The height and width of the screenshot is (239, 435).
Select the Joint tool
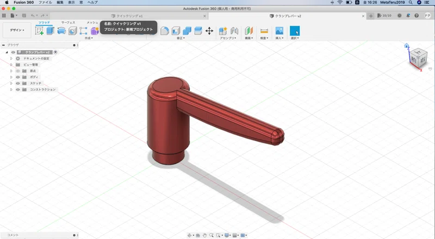click(x=234, y=31)
